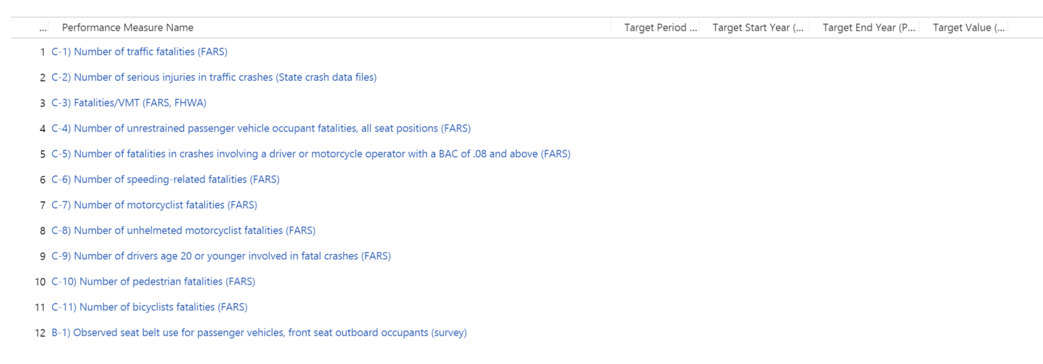Click the C-3 Fatalities/VMT link
The image size is (1043, 364).
pos(129,103)
